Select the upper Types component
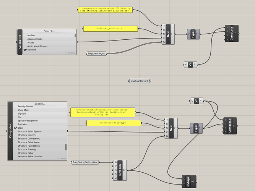The width and height of the screenshot is (255, 191). tap(193, 34)
